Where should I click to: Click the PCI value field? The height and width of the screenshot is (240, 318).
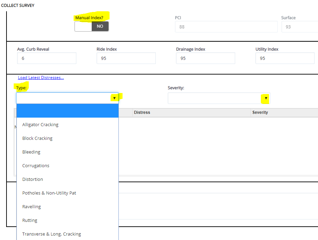click(x=226, y=27)
